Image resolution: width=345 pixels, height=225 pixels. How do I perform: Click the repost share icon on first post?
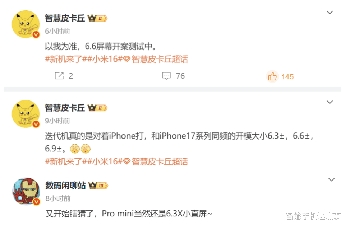59,76
